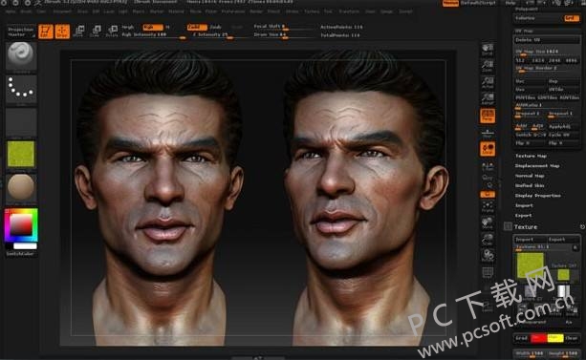Expand the tool Export section

pyautogui.click(x=523, y=215)
